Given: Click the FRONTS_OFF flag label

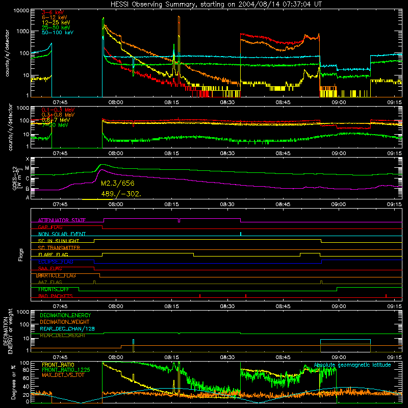Looking at the screenshot, I should (54, 289).
